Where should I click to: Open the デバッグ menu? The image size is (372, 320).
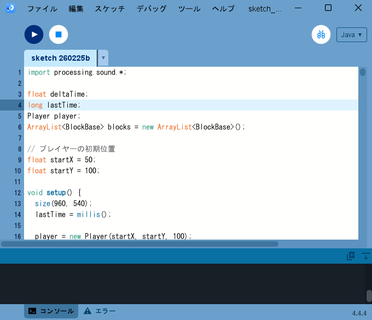pyautogui.click(x=152, y=9)
